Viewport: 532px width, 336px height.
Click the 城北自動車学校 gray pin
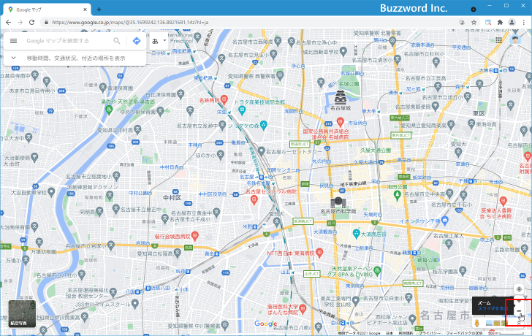pos(343,52)
